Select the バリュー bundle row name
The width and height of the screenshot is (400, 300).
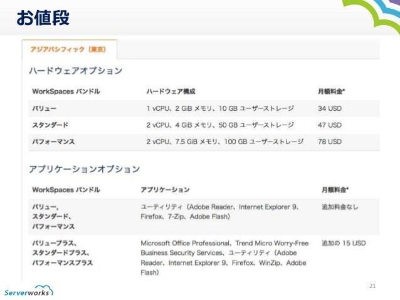45,108
